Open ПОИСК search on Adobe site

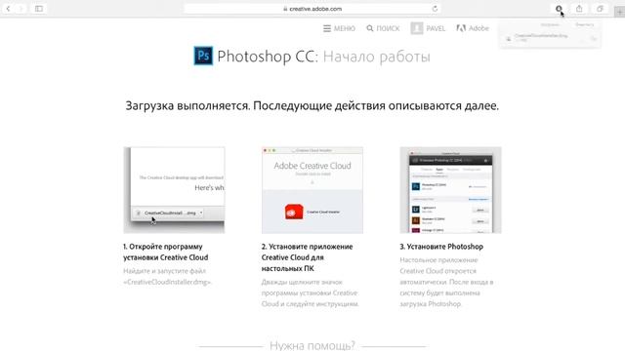(383, 28)
